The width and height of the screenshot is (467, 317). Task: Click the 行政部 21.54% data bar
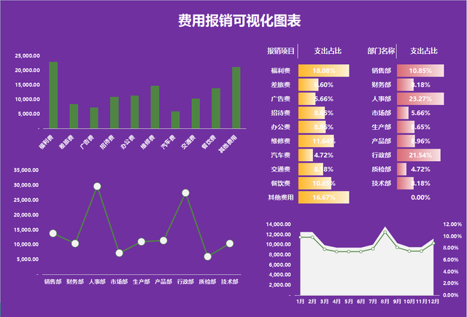419,155
